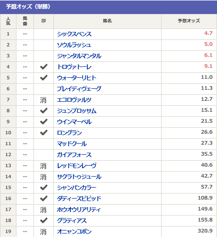The height and width of the screenshot is (237, 217).
Task: Click odds value 27.3
Action: [x=207, y=143]
